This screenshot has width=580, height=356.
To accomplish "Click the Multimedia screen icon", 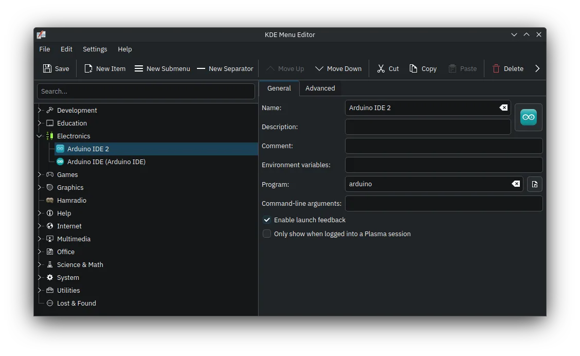I will coord(50,239).
